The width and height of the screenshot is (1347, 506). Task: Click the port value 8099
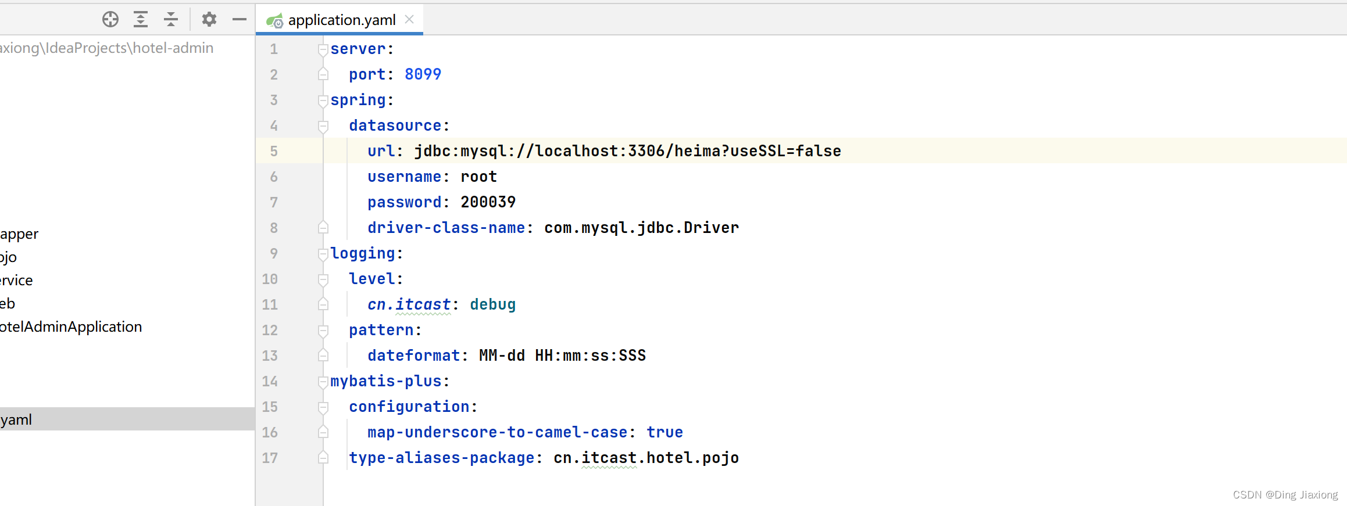click(x=423, y=74)
